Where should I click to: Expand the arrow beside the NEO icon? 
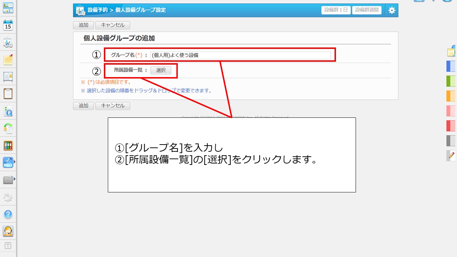(x=15, y=162)
